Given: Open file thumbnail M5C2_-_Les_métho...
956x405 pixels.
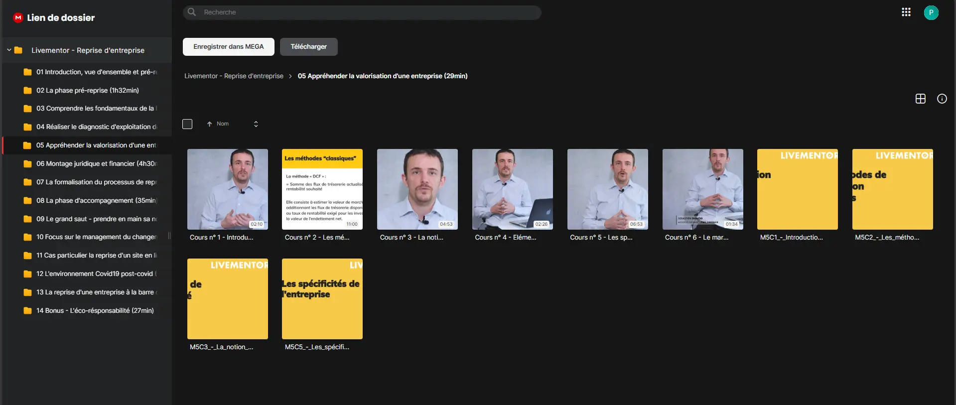Looking at the screenshot, I should 893,189.
